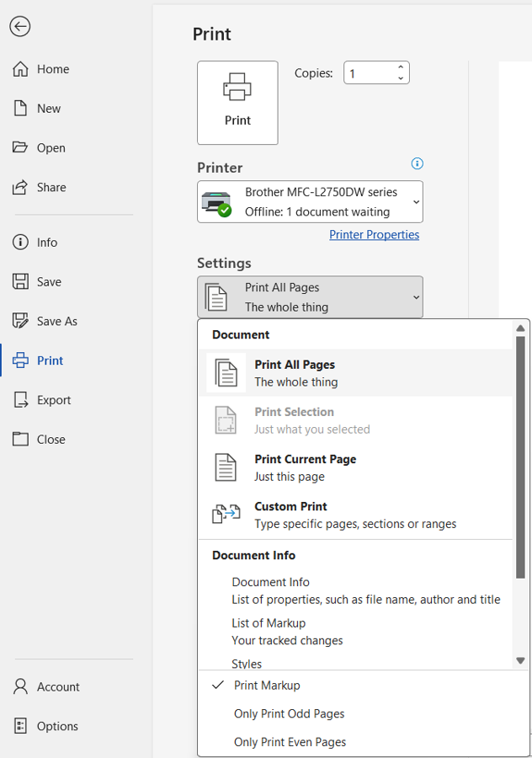Click the Brother printer device icon
This screenshot has height=758, width=532.
pos(216,204)
